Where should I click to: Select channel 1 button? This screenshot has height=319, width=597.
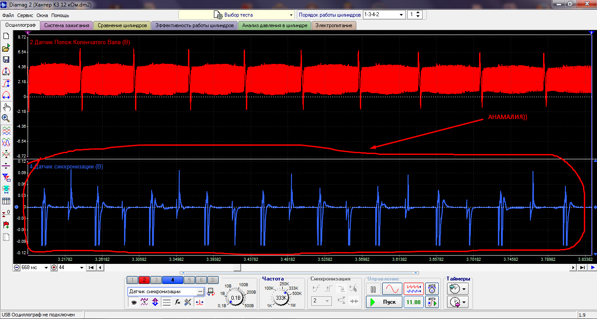[132, 280]
